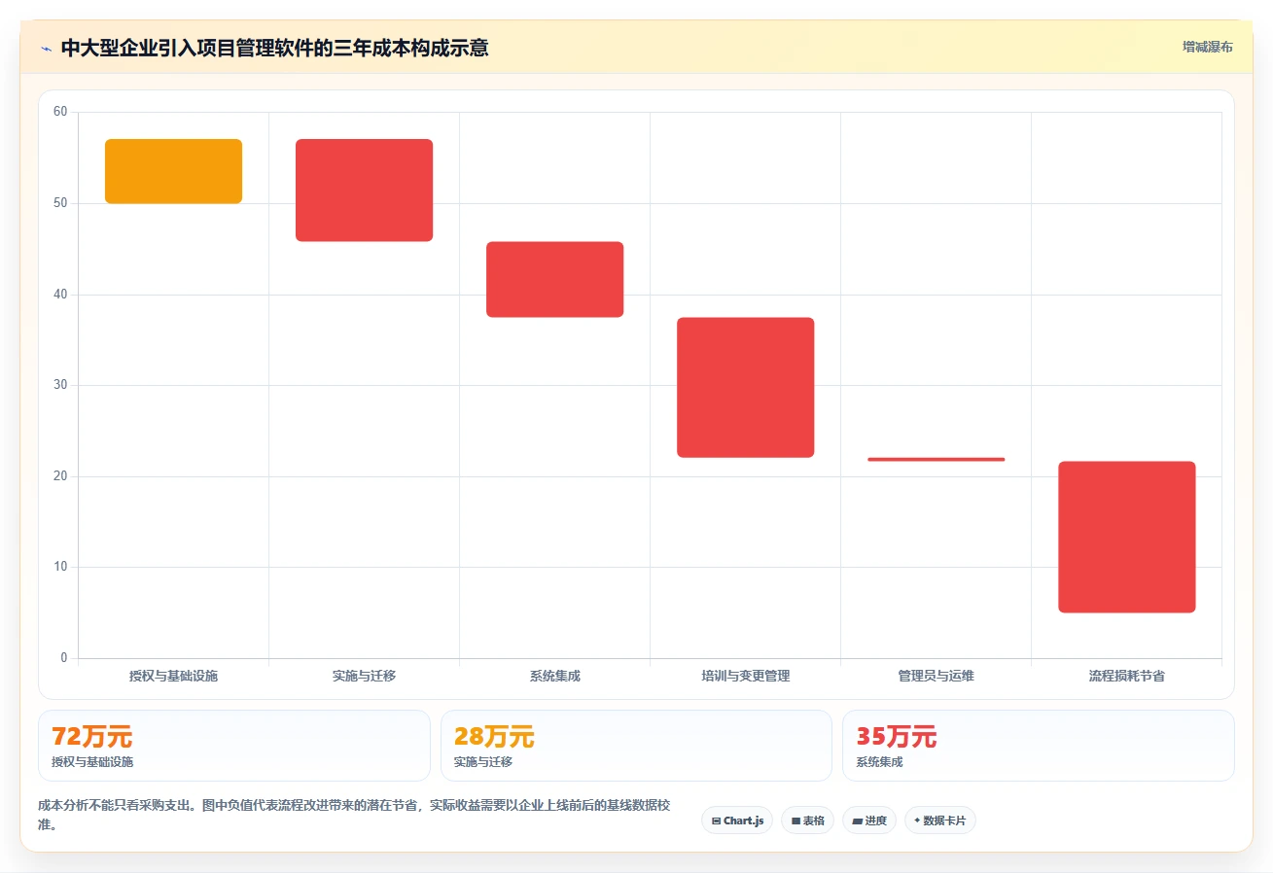
Task: Click the red 实施与迁移 bar
Action: (364, 190)
